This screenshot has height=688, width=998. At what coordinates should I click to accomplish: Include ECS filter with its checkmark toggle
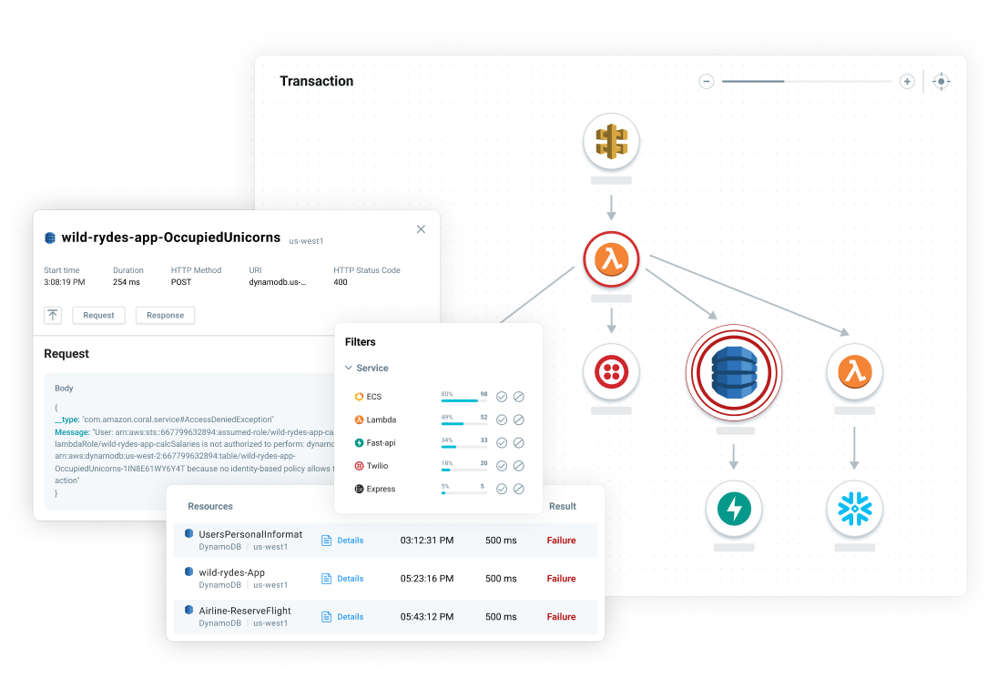coord(502,397)
